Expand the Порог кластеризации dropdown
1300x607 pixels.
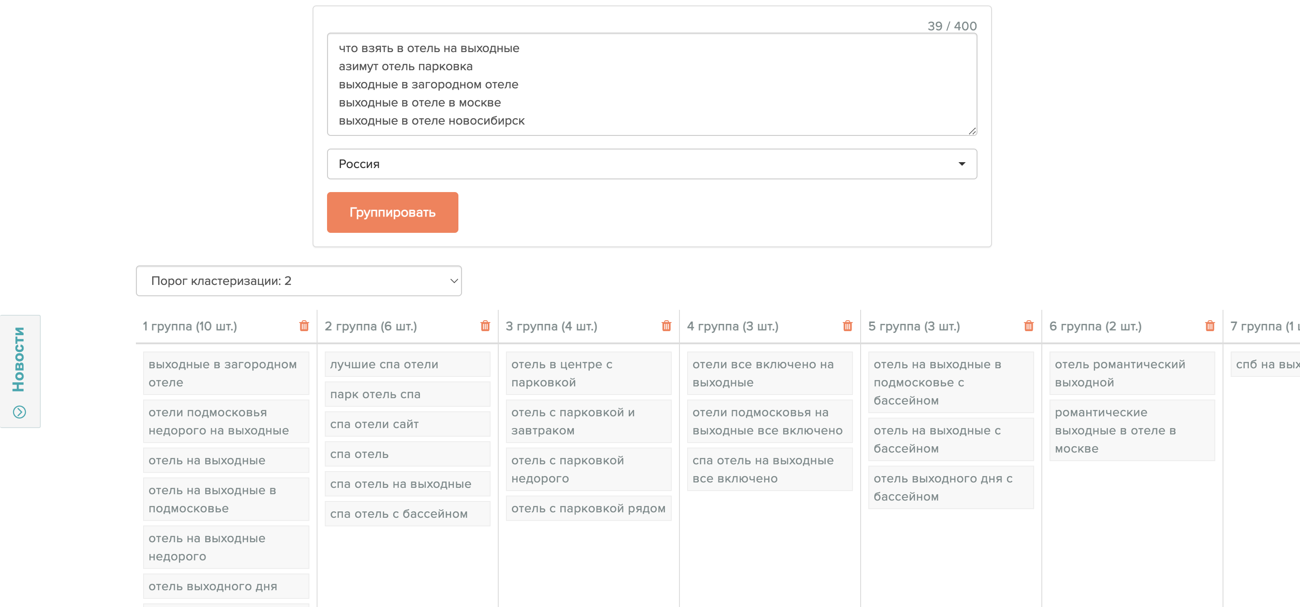[x=299, y=281]
